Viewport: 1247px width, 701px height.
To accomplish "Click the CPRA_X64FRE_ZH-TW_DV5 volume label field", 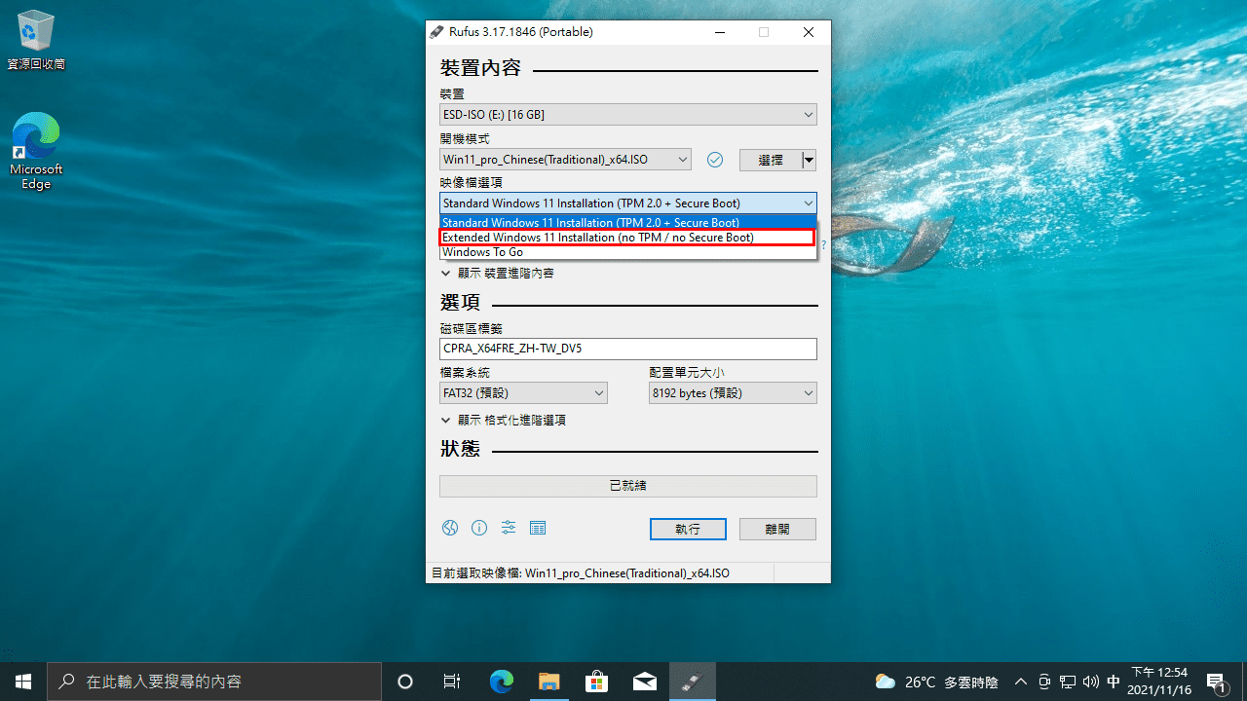I will 627,348.
